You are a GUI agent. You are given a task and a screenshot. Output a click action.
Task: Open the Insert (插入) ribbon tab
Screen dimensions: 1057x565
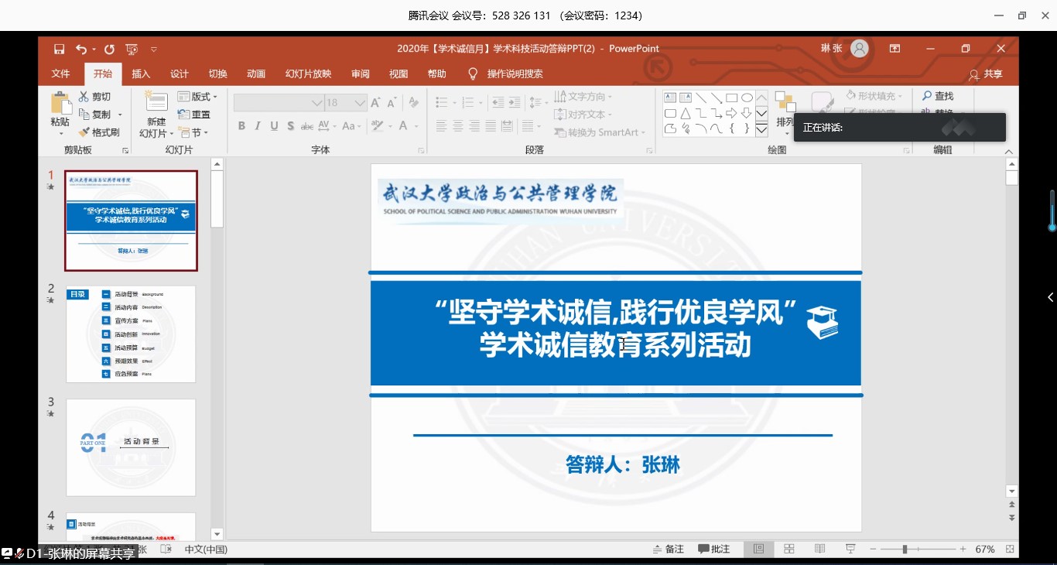click(141, 74)
